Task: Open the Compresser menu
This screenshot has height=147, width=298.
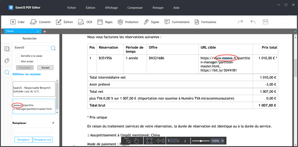Action: click(135, 8)
